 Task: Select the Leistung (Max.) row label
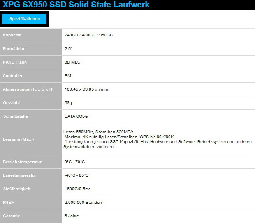pos(19,139)
